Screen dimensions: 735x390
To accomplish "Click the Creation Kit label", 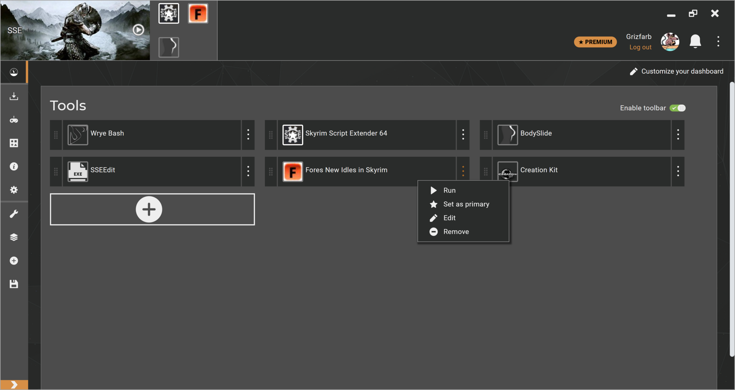I will [539, 170].
